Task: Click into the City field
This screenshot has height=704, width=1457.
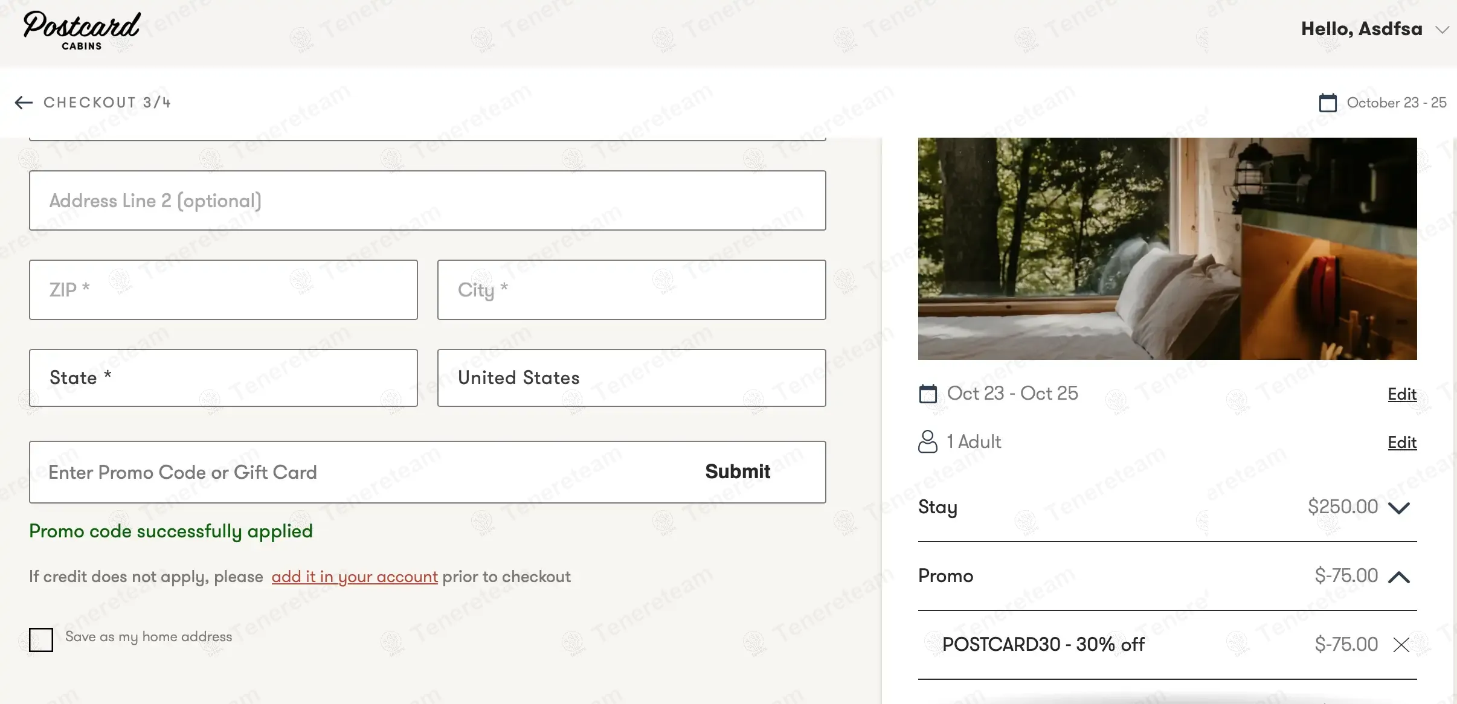Action: 631,290
